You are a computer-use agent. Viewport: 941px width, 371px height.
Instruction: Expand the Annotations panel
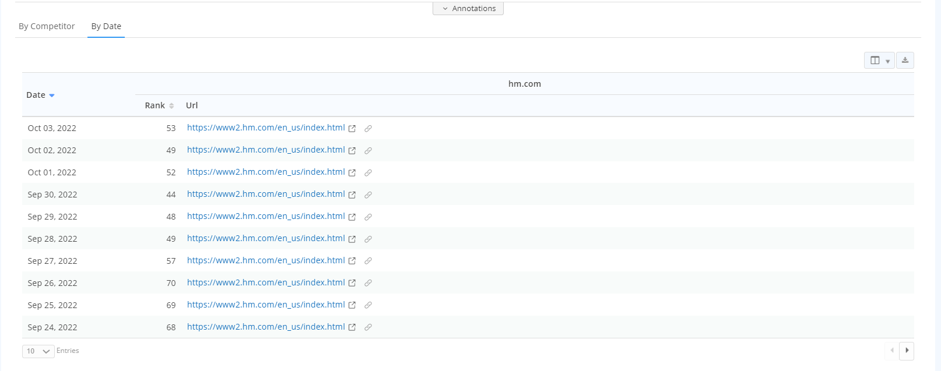[x=468, y=9]
